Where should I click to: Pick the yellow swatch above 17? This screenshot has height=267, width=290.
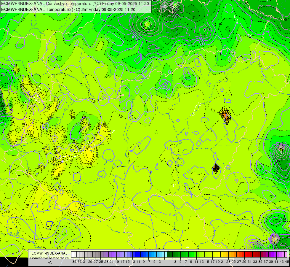(211, 255)
